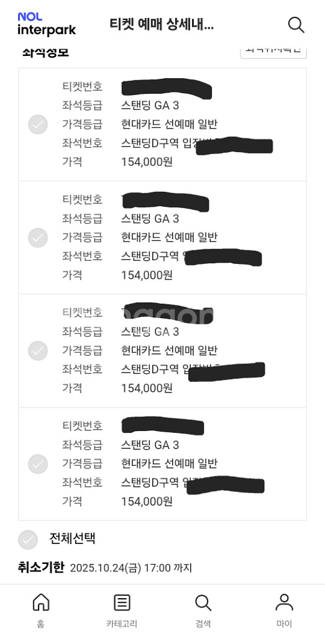Image resolution: width=325 pixels, height=636 pixels.
Task: Go to Home tab icon
Action: 40,602
